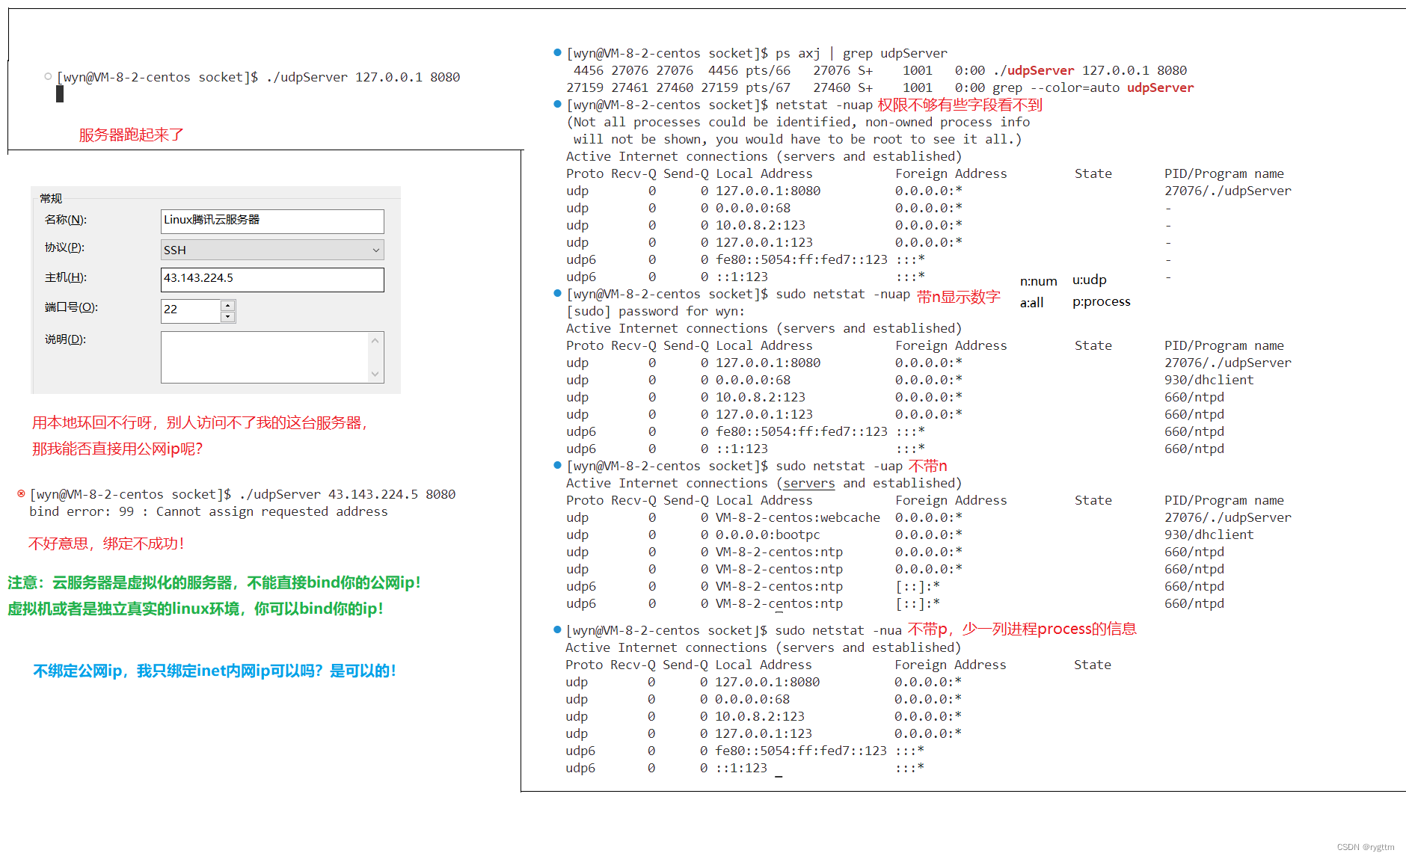
Task: Click 'a:all' legend text
Action: (x=1031, y=303)
